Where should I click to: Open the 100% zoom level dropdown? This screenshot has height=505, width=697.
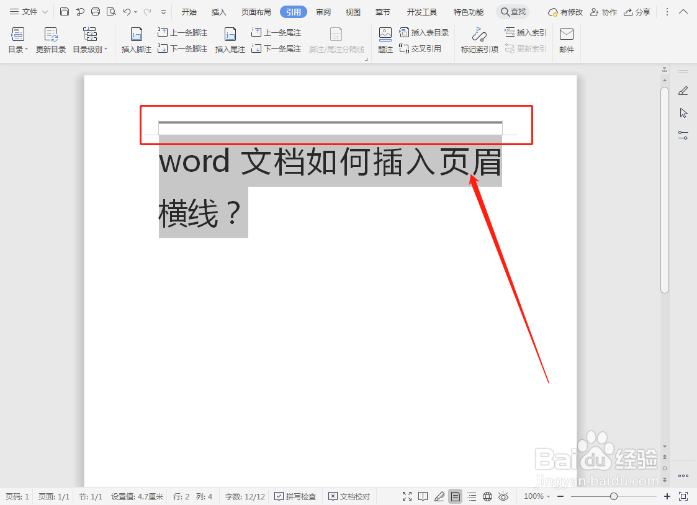click(536, 496)
